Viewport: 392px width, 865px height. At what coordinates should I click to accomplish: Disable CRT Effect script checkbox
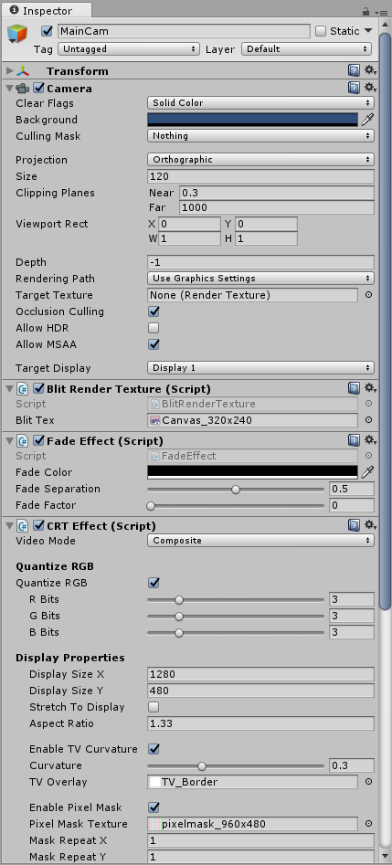(38, 525)
